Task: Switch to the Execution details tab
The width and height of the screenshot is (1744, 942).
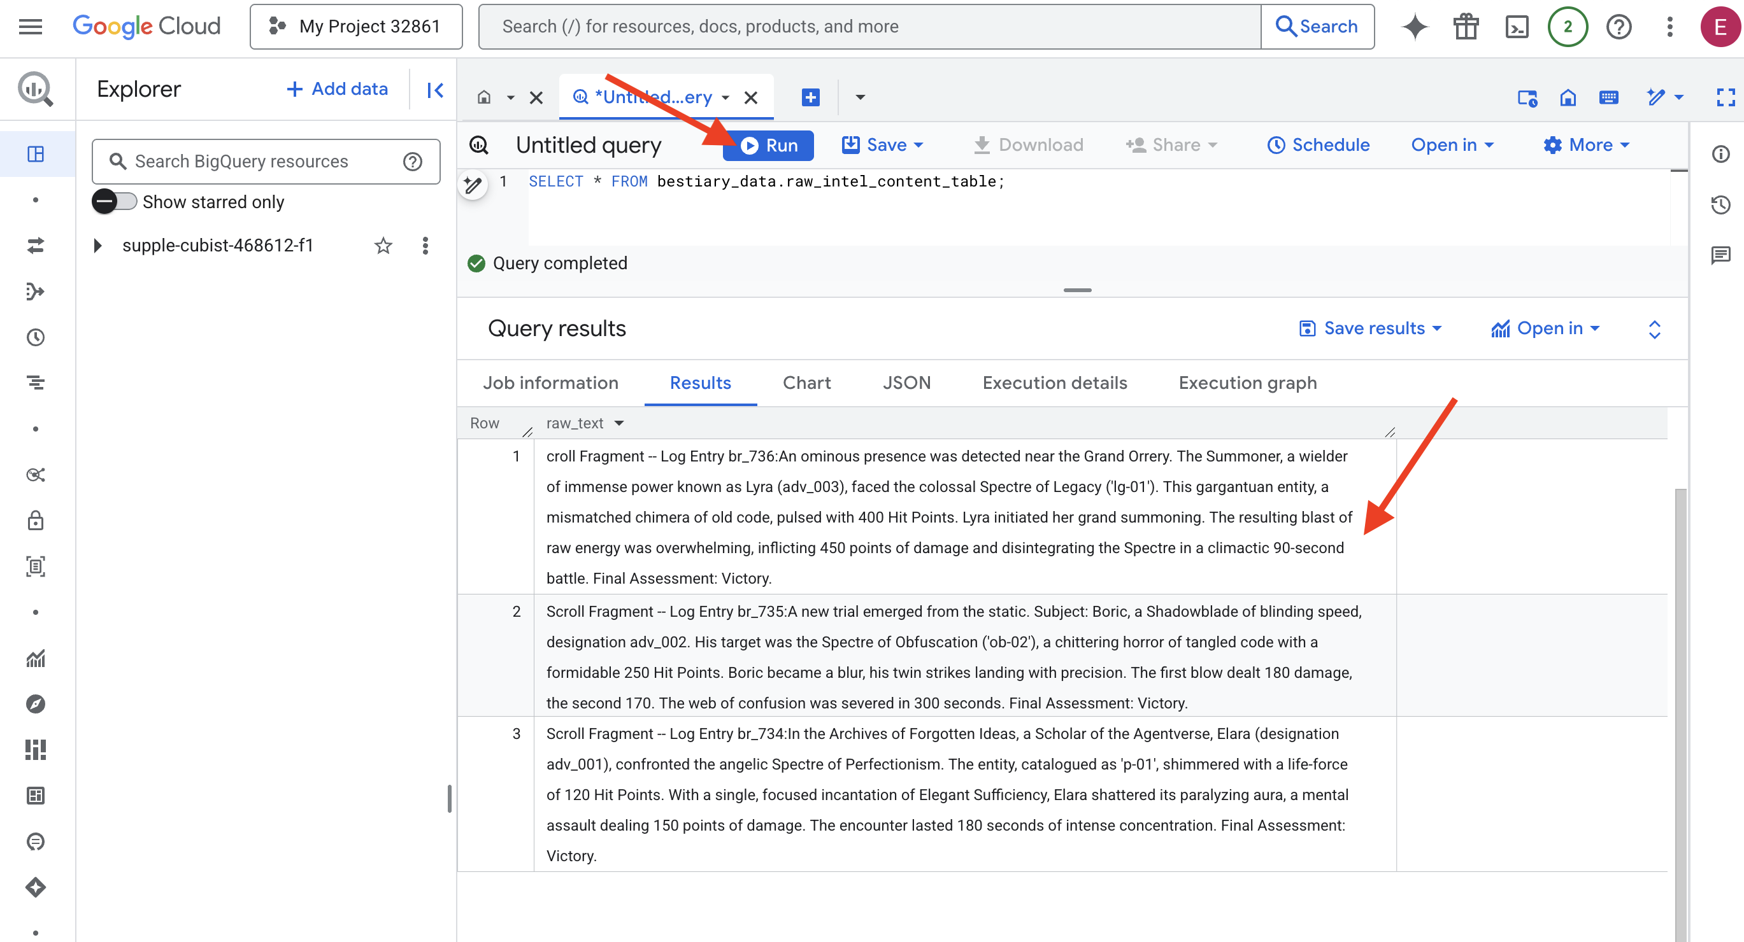Action: (1054, 383)
